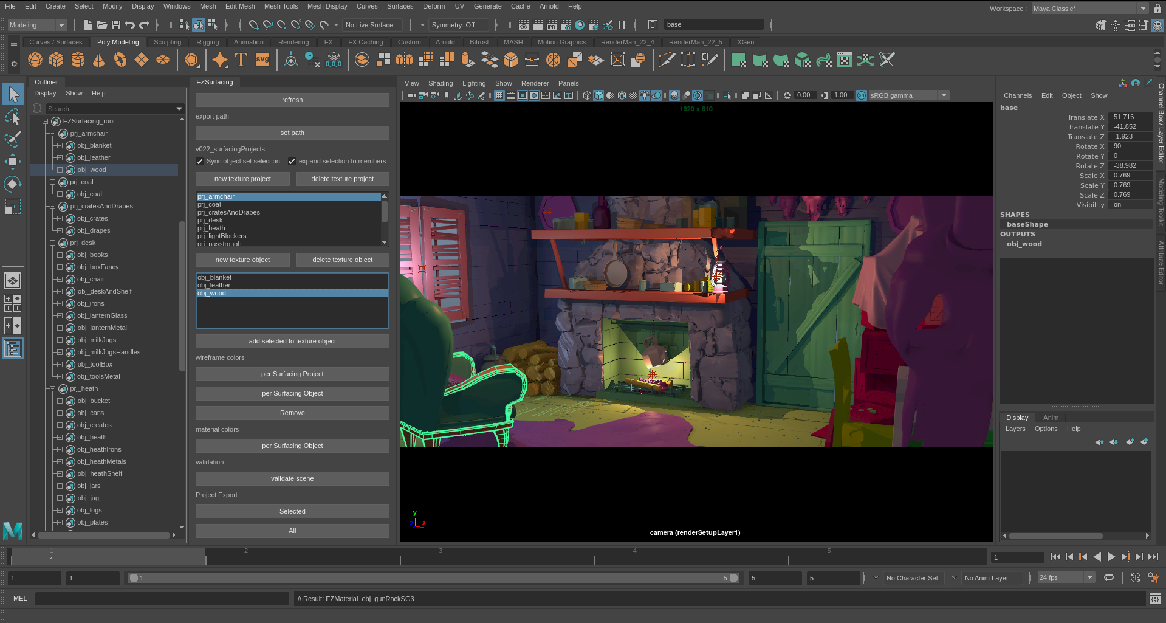Click the playback range slider bar
The image size is (1166, 623).
tap(431, 578)
